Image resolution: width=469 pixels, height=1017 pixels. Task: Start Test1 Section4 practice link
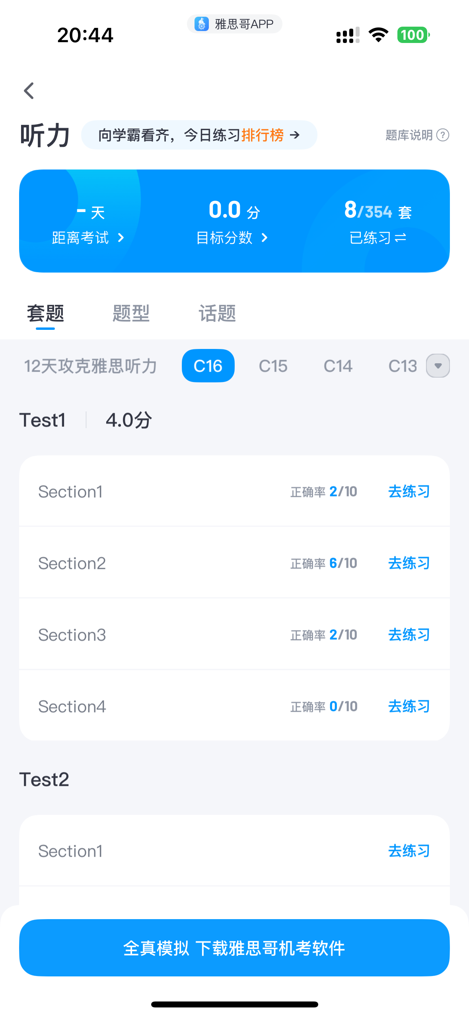point(409,707)
